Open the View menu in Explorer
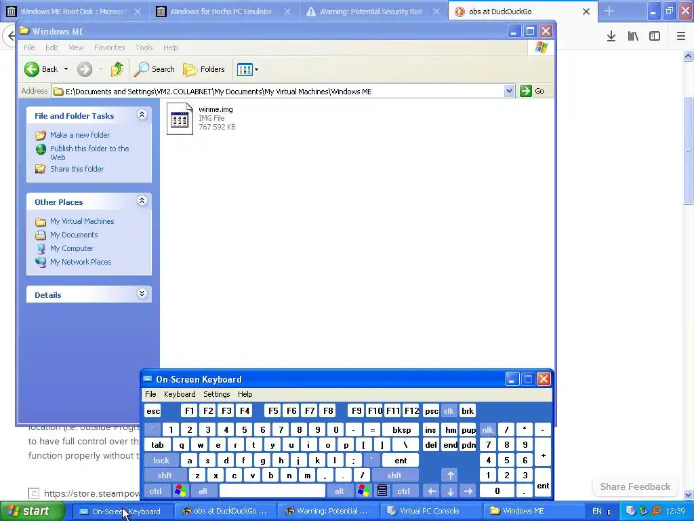 click(76, 47)
